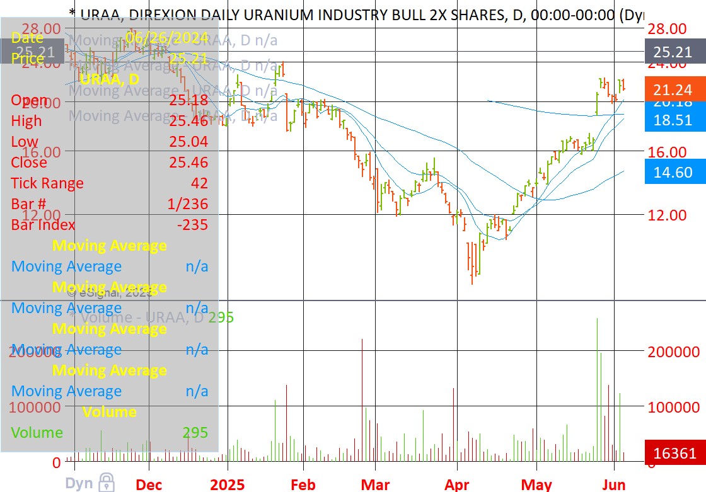This screenshot has width=706, height=492.
Task: Click the gray 25.21 cursor price label on the right axis
Action: coord(675,52)
